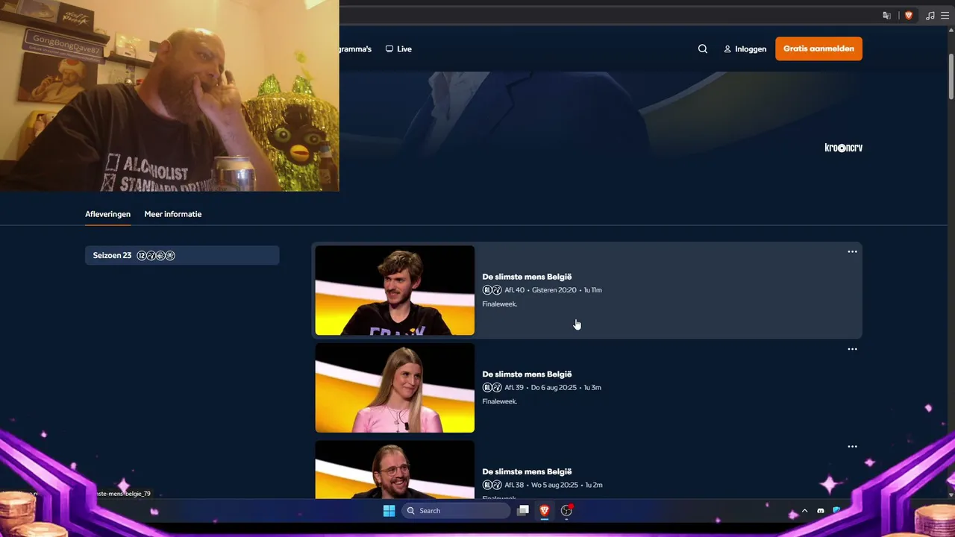Click the Windows taskbar Search box
Screen dimensions: 955x537
pyautogui.click(x=456, y=511)
